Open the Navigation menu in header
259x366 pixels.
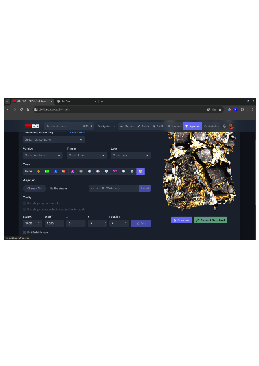pos(107,126)
